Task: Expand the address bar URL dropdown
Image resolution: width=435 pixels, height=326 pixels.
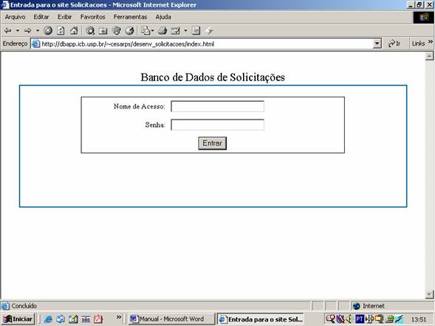Action: (377, 44)
